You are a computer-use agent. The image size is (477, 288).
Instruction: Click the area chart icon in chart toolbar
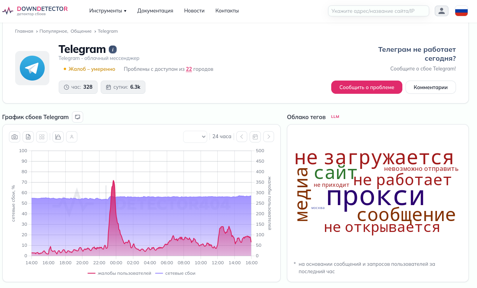point(58,137)
